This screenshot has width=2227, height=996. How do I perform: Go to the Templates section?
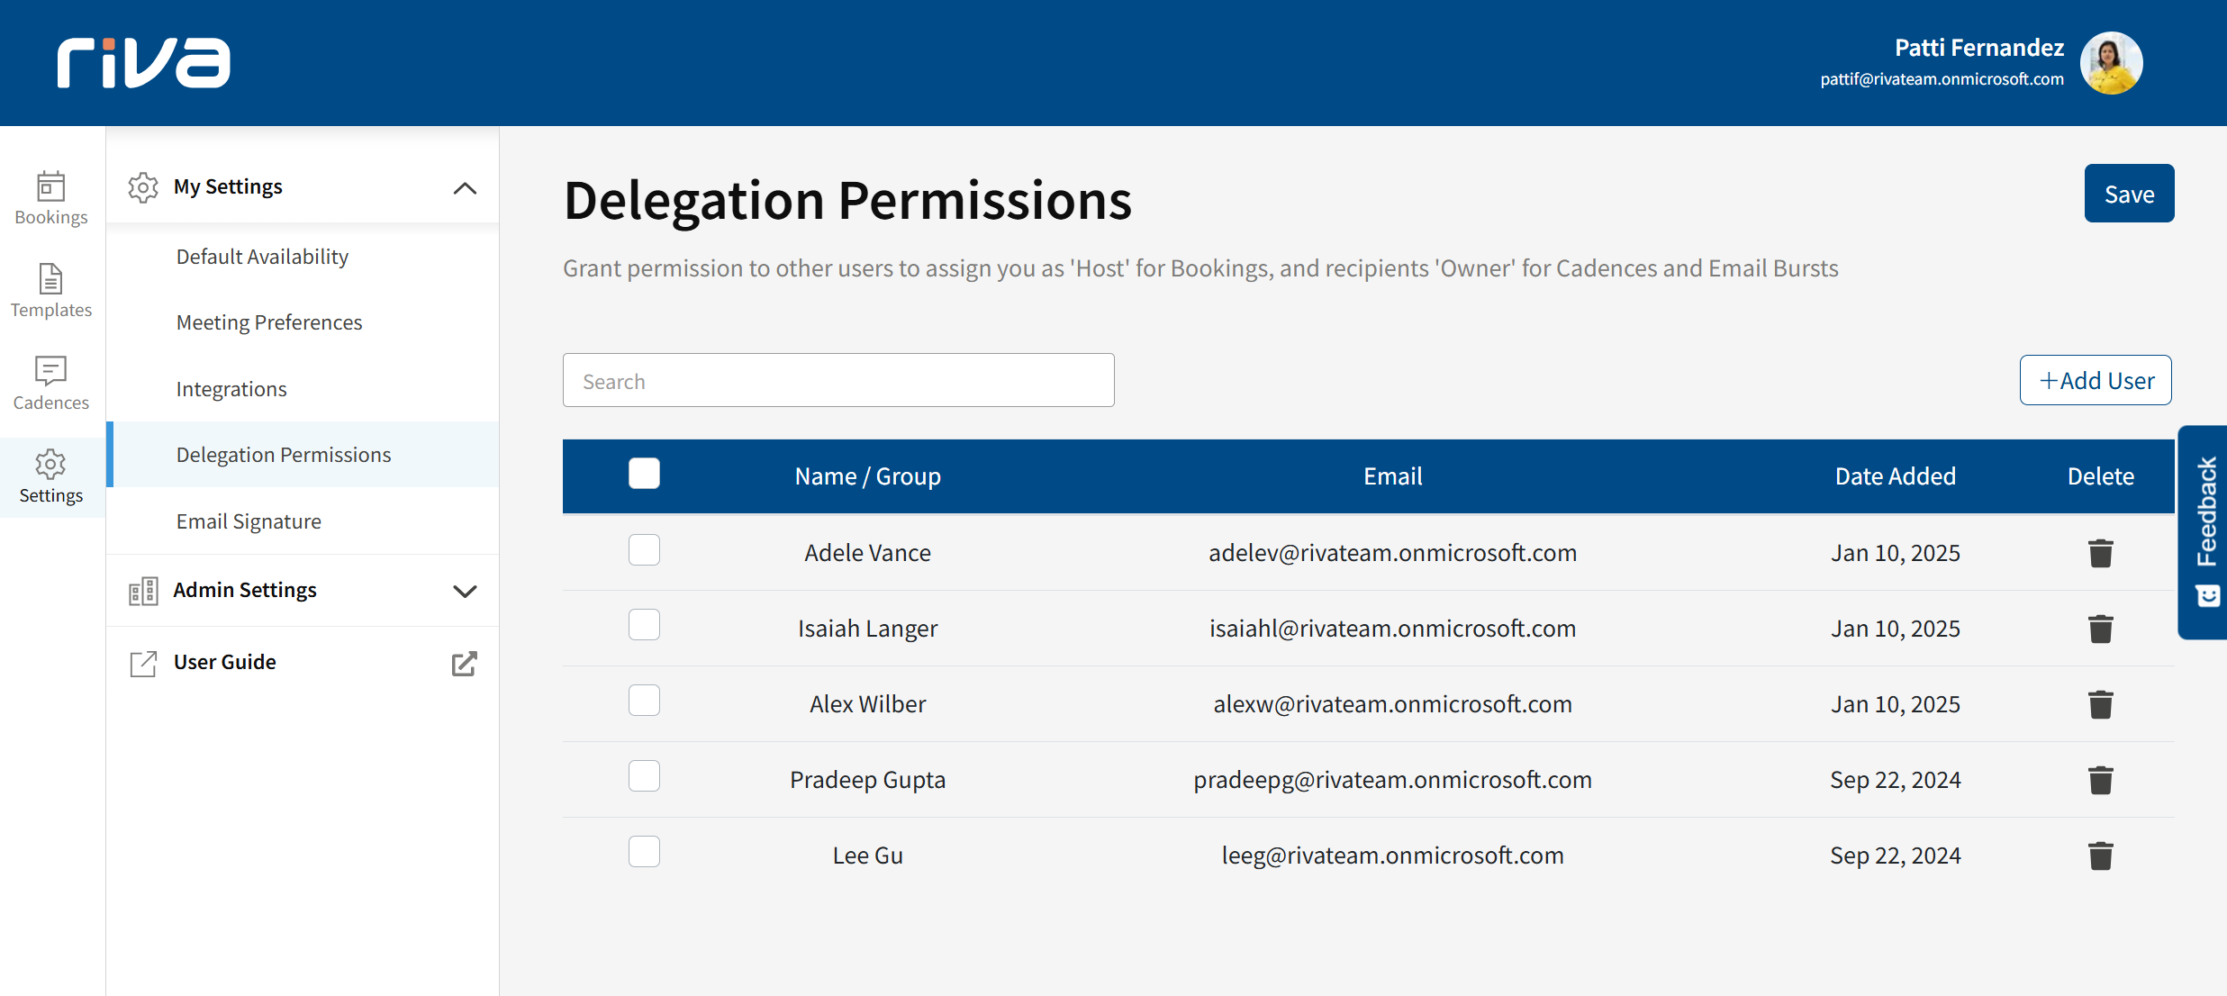tap(51, 291)
